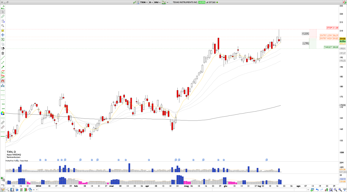Select the pencil drawing tool
The width and height of the screenshot is (347, 192).
(x=3, y=7)
